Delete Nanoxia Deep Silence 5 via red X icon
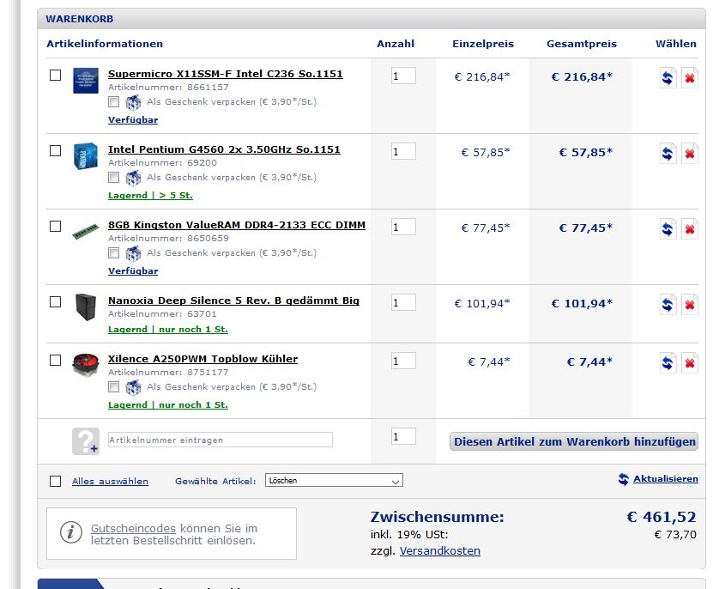This screenshot has width=713, height=589. pyautogui.click(x=689, y=305)
